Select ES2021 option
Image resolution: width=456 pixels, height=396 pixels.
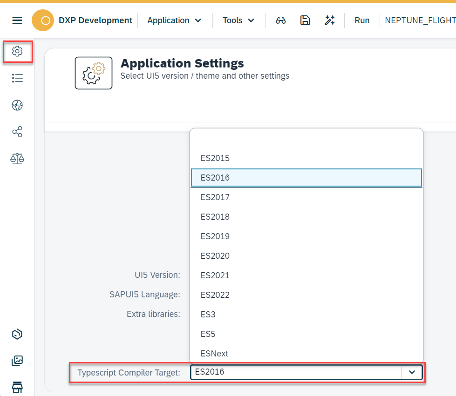306,275
